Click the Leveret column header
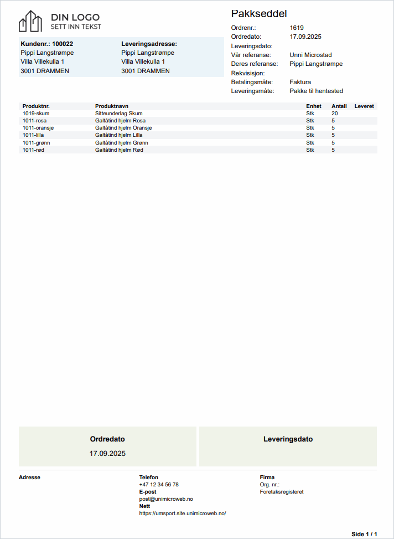The height and width of the screenshot is (539, 394). pos(364,106)
